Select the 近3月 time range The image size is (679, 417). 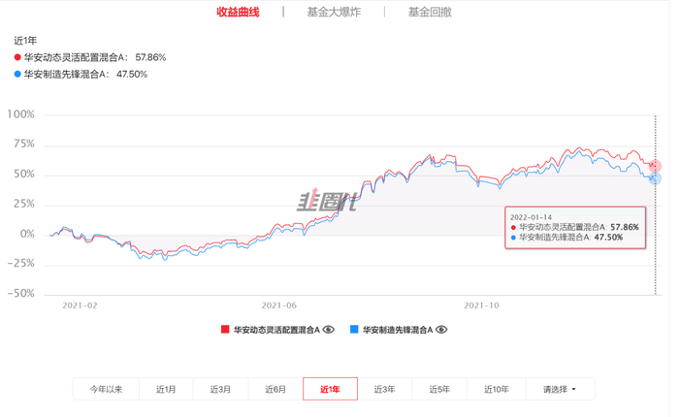(x=220, y=389)
